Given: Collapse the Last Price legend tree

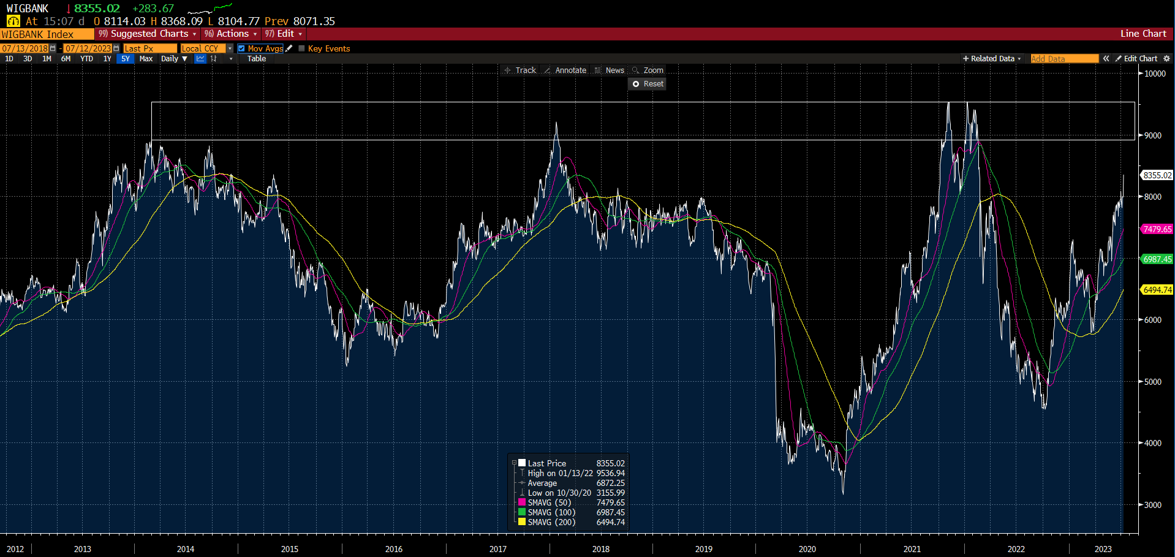Looking at the screenshot, I should 514,463.
